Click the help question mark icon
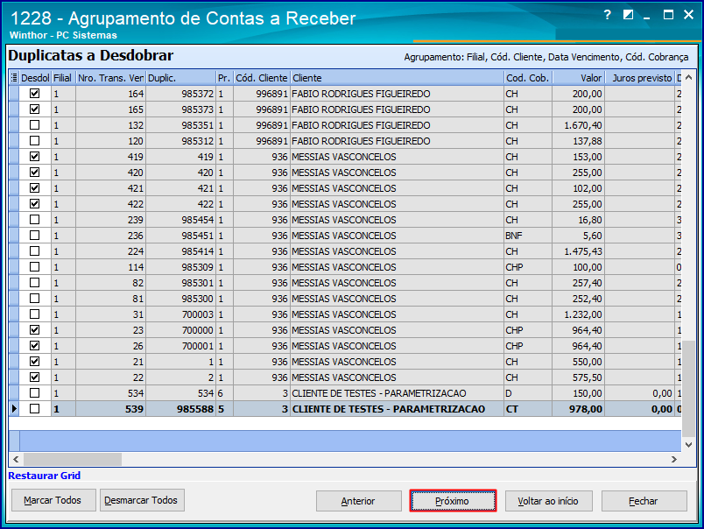This screenshot has width=704, height=529. (x=608, y=15)
